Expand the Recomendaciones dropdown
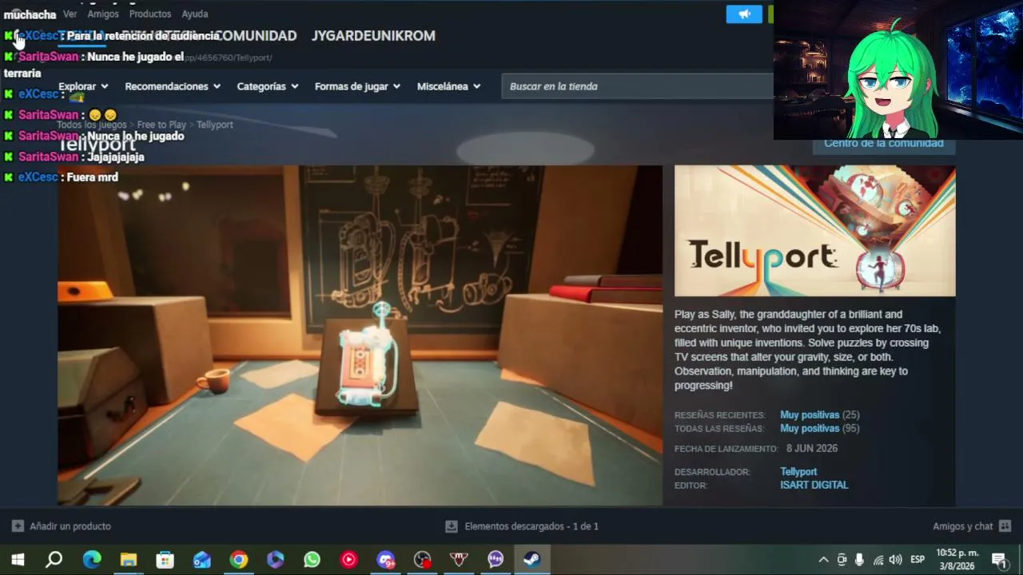This screenshot has width=1023, height=575. 173,86
